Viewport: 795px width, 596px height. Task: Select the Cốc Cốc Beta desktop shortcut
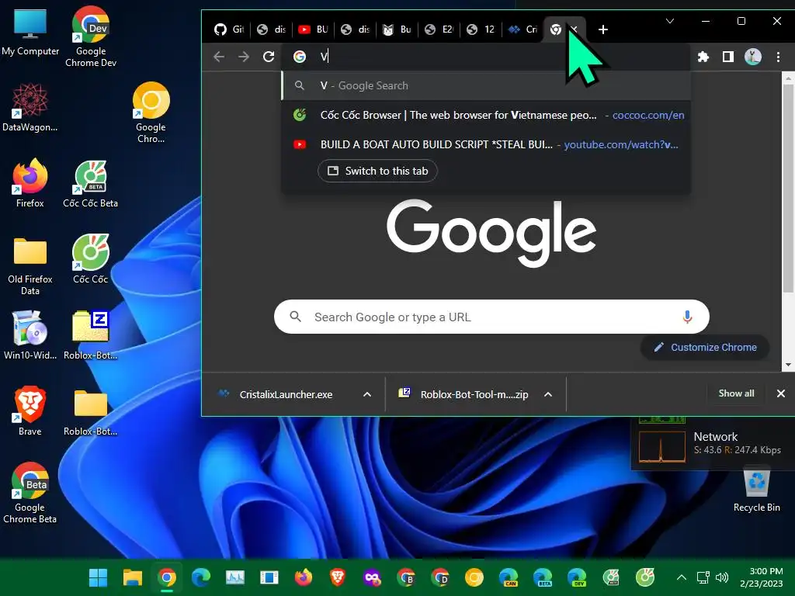pos(90,183)
